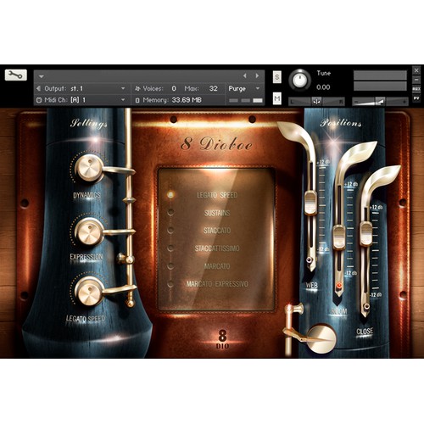This screenshot has height=424, width=424.
Task: Click the Dynamics knob
Action: [x=89, y=168]
